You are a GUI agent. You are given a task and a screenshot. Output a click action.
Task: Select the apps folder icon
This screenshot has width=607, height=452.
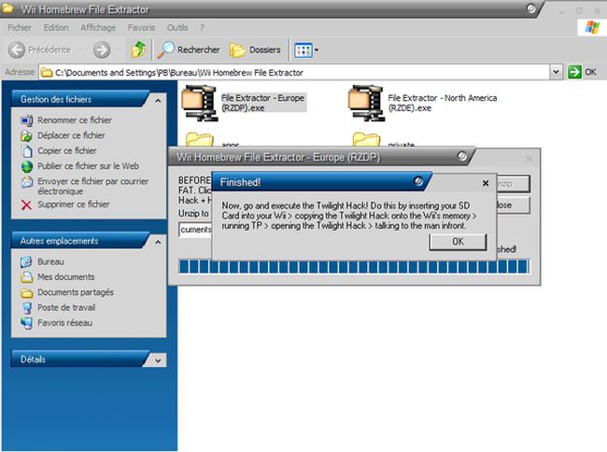click(x=199, y=140)
